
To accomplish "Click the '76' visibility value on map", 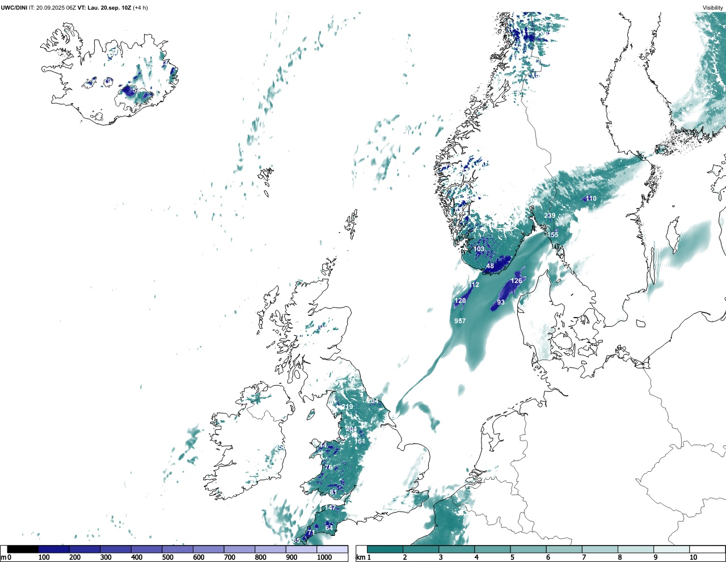I will point(328,467).
